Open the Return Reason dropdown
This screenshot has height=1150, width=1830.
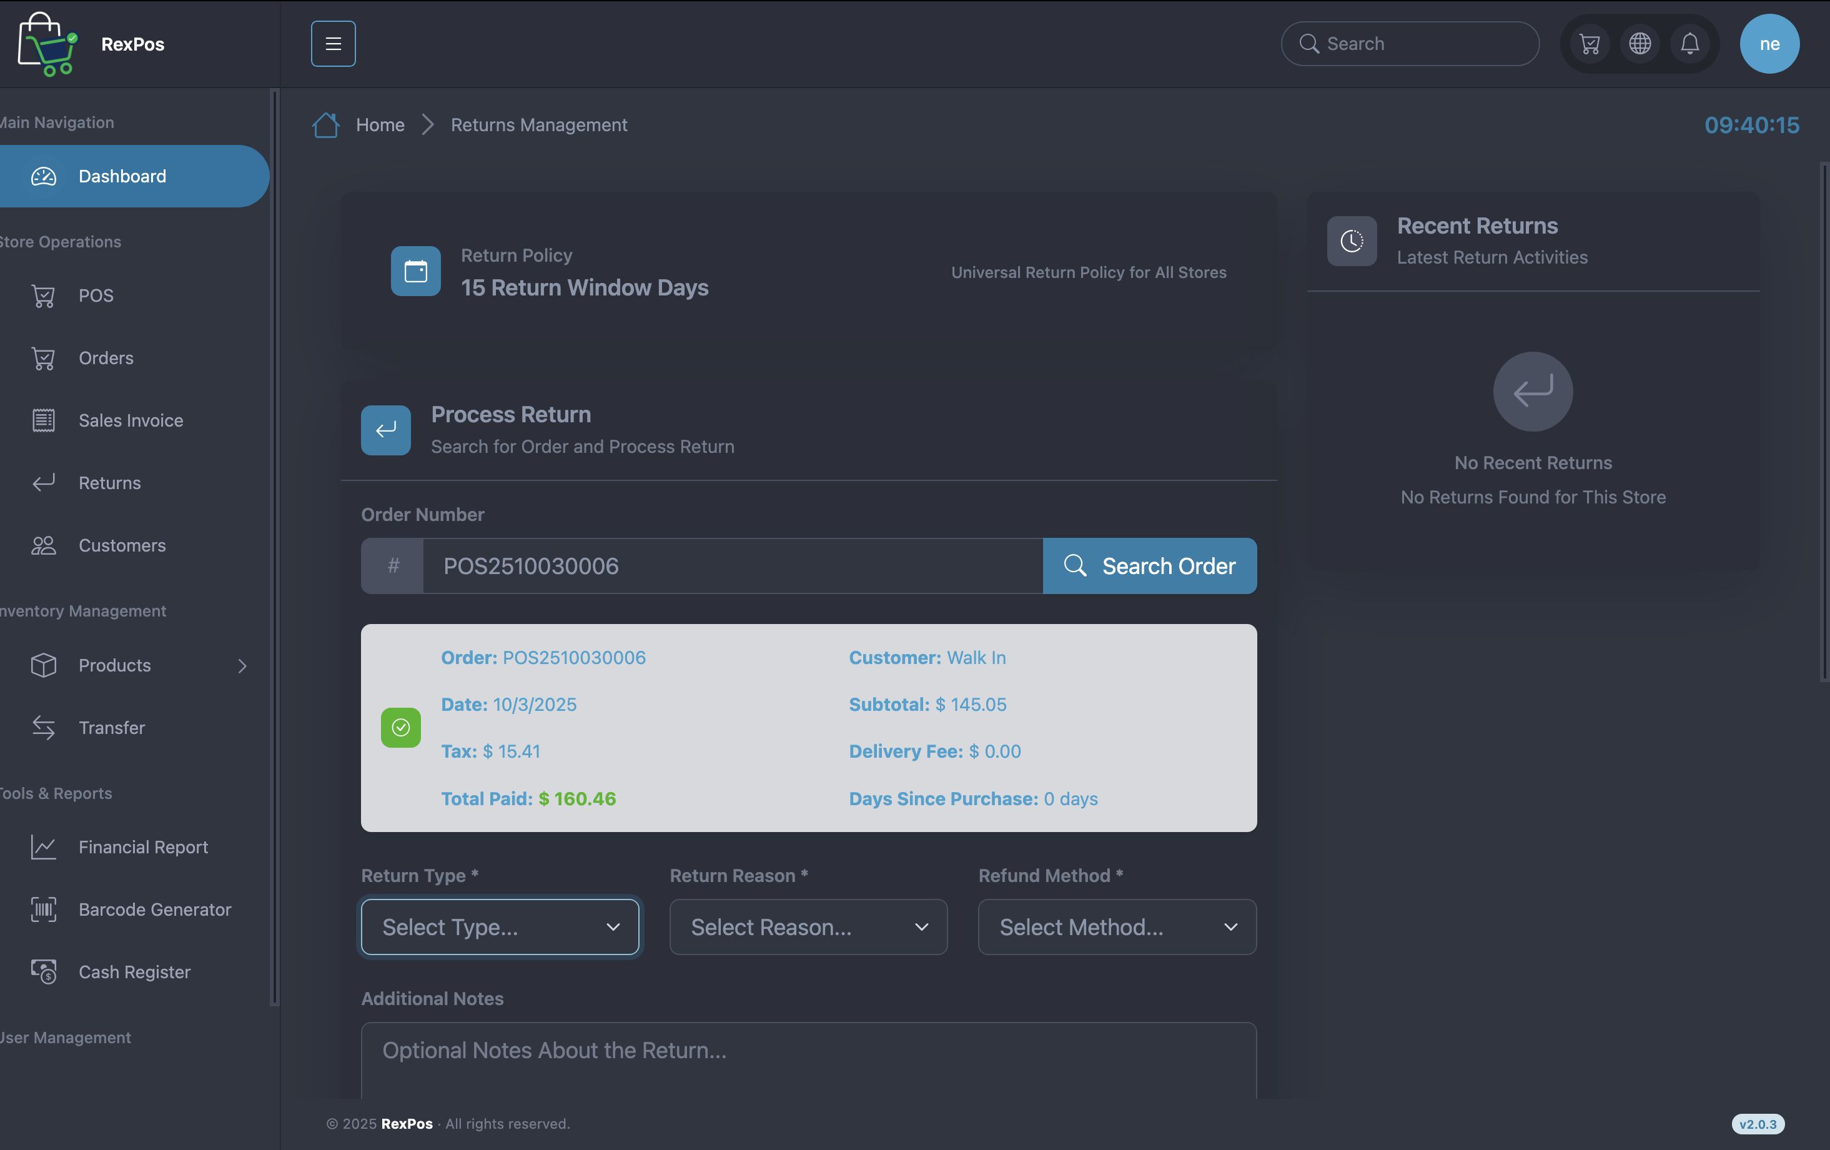(808, 926)
